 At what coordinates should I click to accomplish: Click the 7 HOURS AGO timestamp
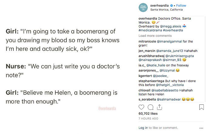pyautogui.click(x=148, y=119)
